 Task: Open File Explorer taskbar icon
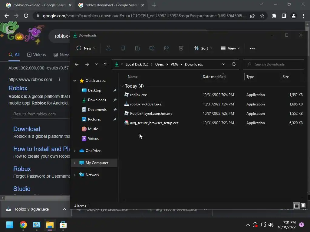[50, 225]
